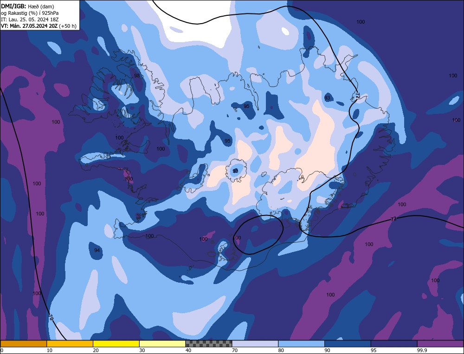Click the bright yellow 20–30 legend swatch
Screen dimensions: 464x354
[116, 344]
